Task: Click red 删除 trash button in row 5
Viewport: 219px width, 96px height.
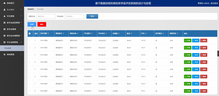Action: click(204, 69)
